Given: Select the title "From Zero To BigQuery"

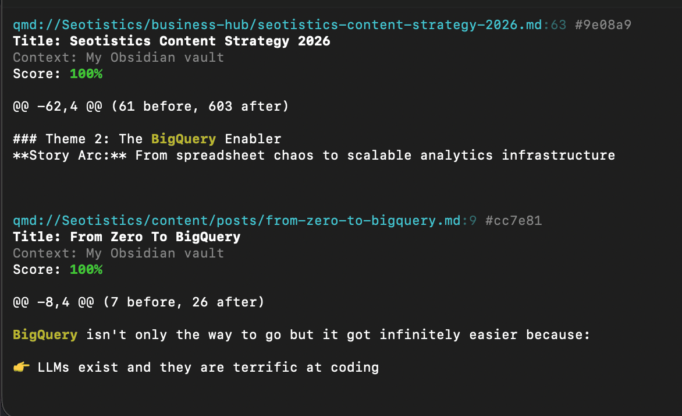Looking at the screenshot, I should (x=155, y=237).
